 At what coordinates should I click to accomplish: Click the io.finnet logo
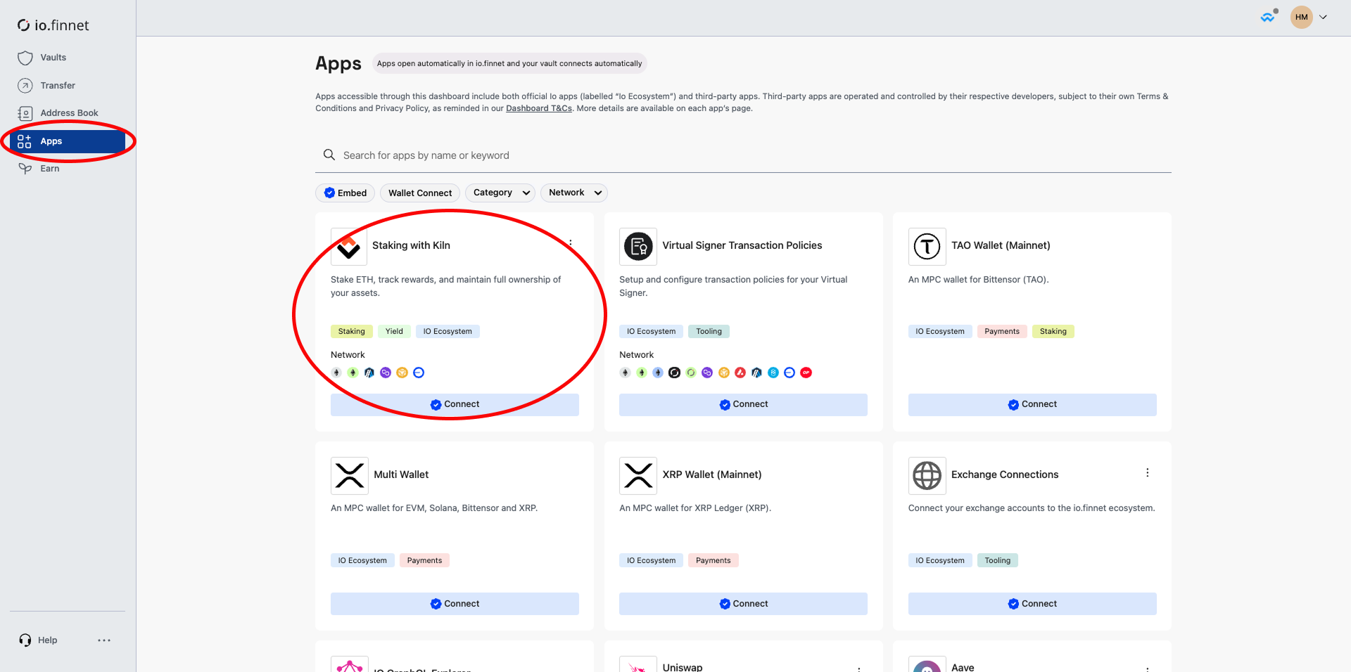click(53, 25)
